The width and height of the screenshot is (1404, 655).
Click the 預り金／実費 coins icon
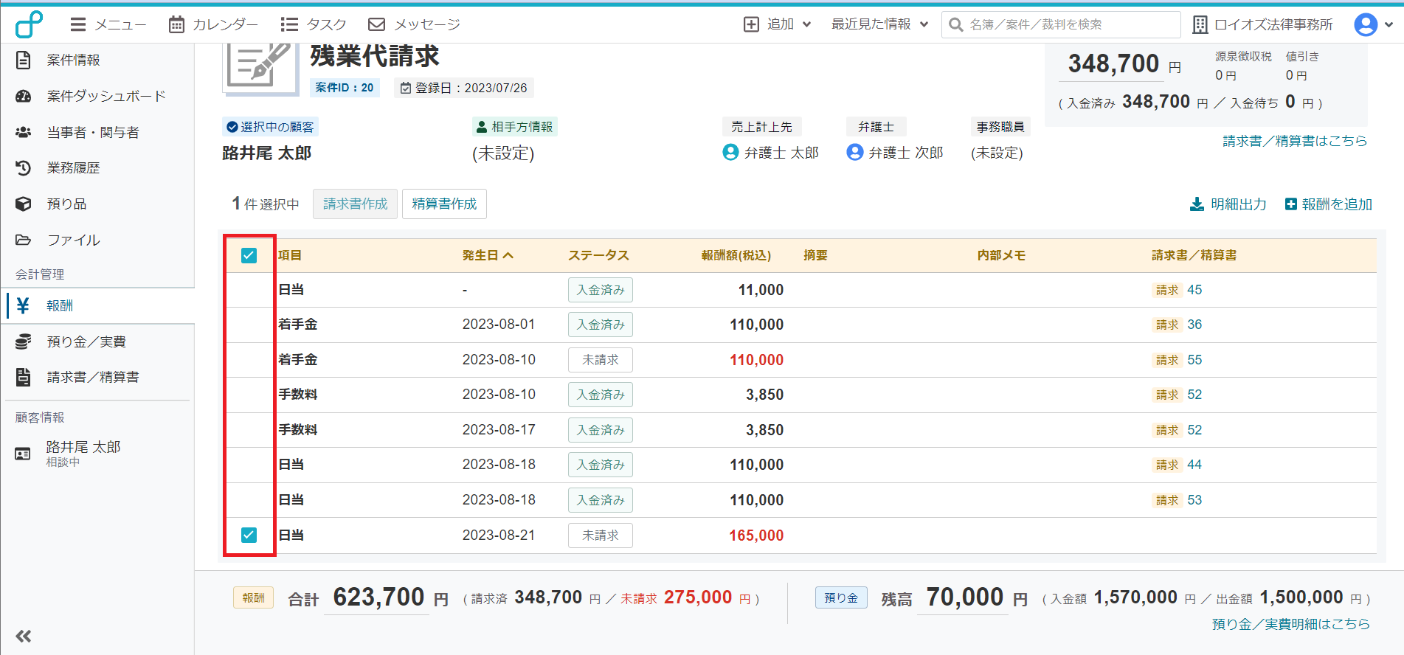(24, 342)
